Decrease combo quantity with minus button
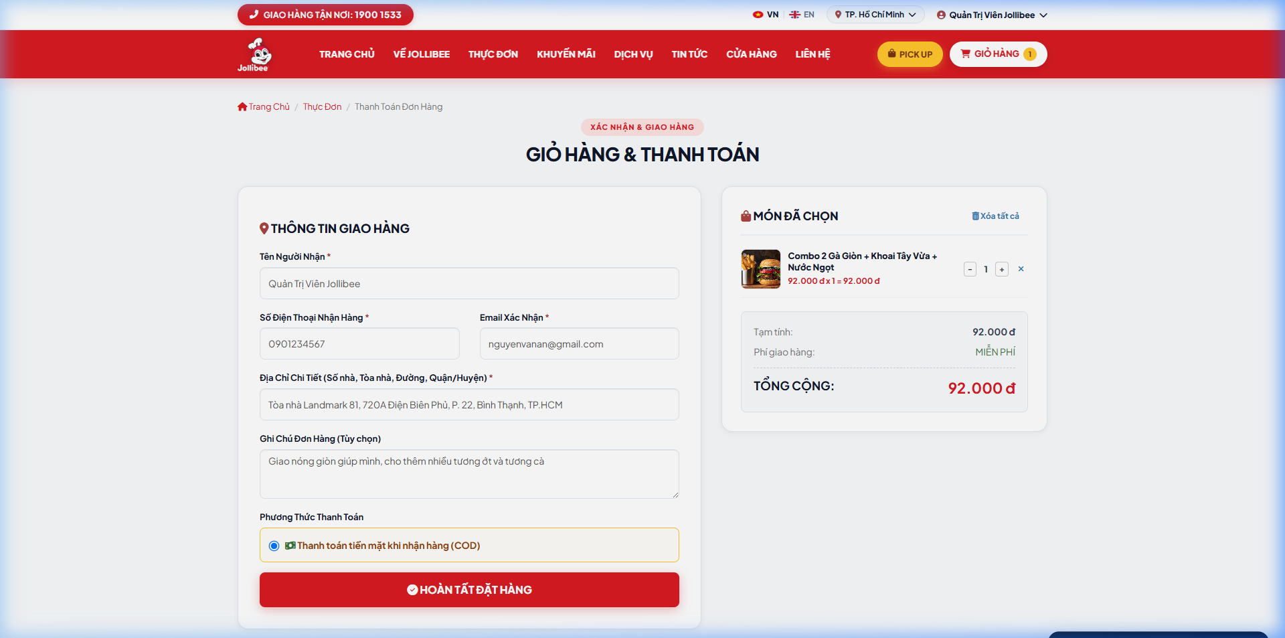This screenshot has height=638, width=1285. pos(970,269)
